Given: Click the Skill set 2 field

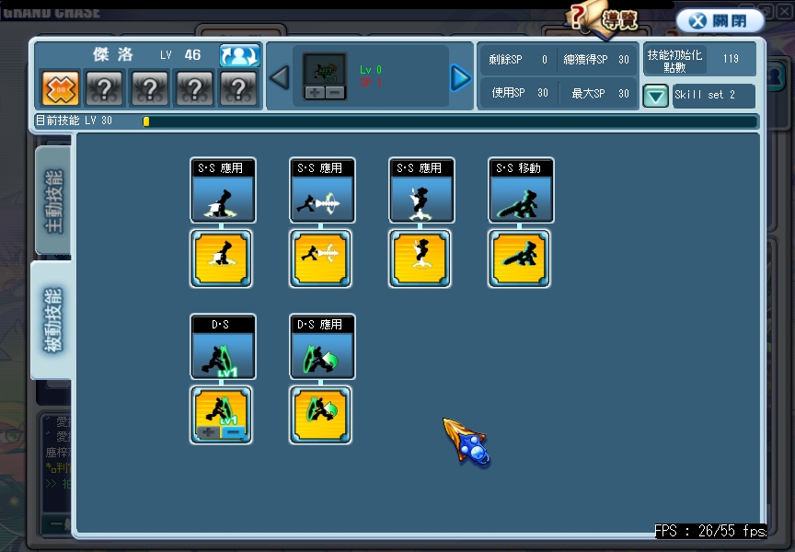Looking at the screenshot, I should pos(713,95).
